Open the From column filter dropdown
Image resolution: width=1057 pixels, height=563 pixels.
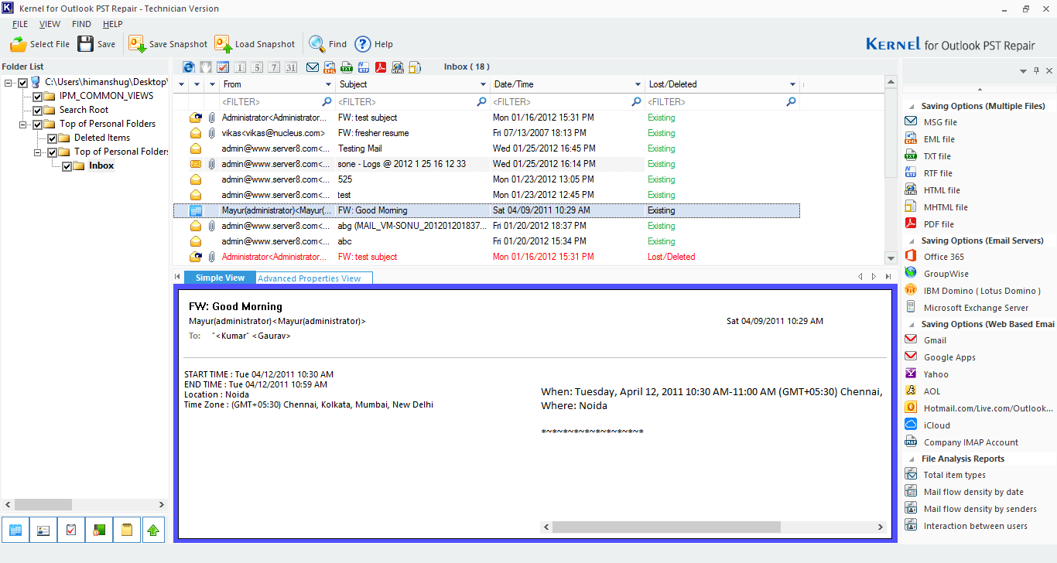click(328, 84)
